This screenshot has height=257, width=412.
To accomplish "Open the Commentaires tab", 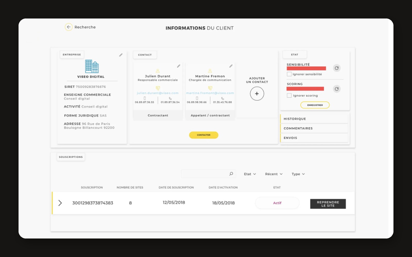I will tap(314, 128).
